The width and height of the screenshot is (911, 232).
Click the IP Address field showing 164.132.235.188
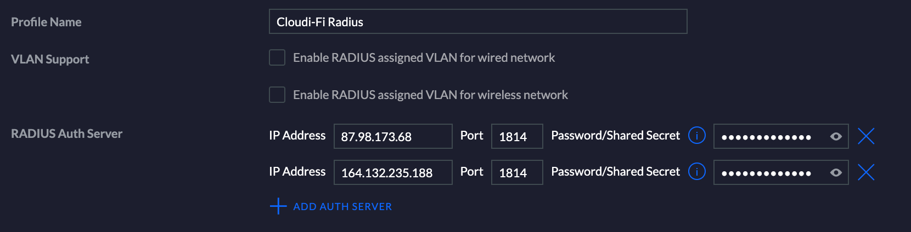[x=393, y=172]
